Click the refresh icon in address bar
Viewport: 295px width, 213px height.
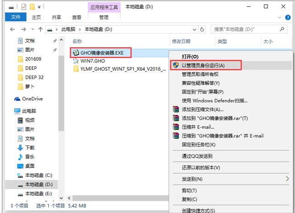(202, 29)
